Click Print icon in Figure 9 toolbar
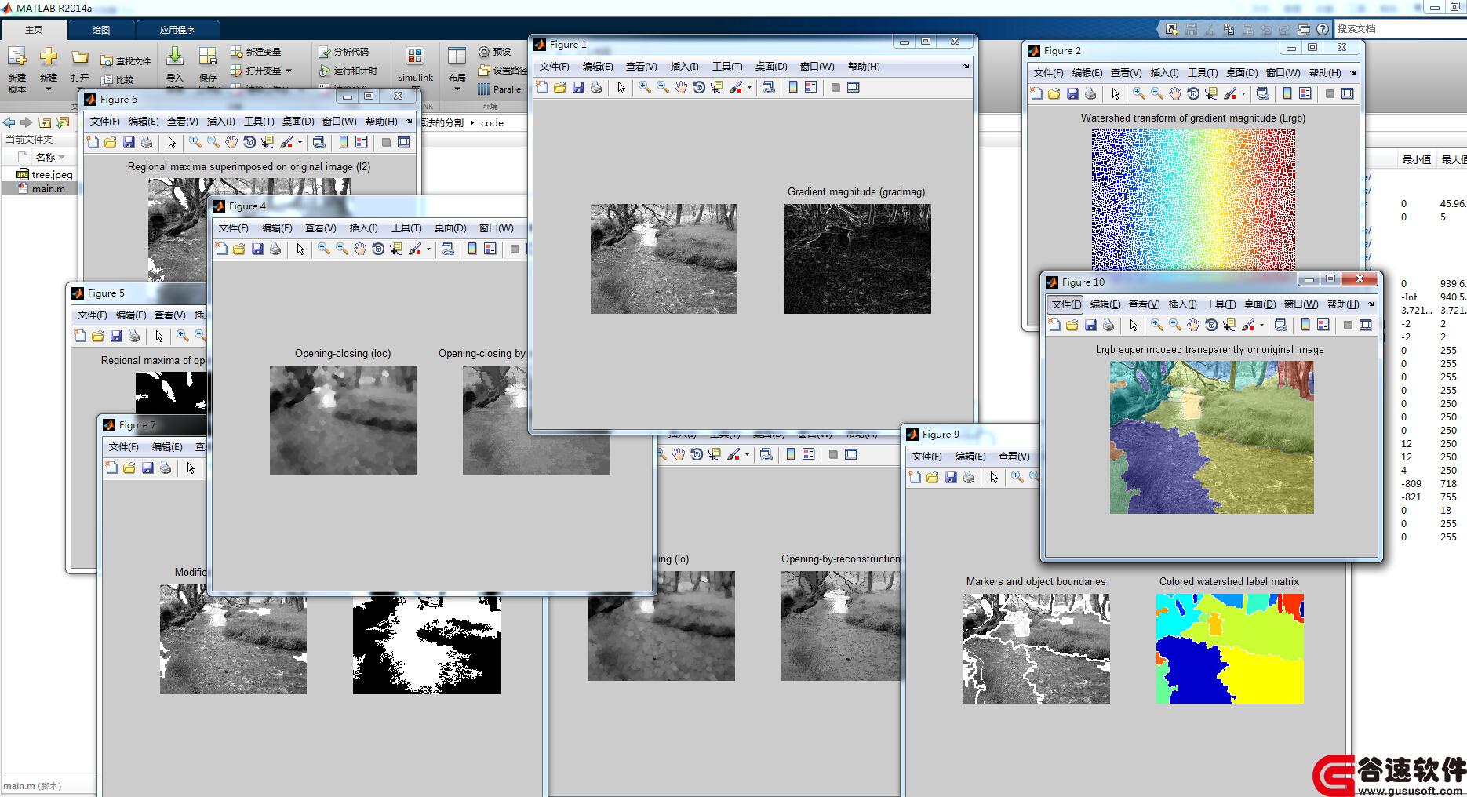Image resolution: width=1467 pixels, height=797 pixels. pos(969,477)
